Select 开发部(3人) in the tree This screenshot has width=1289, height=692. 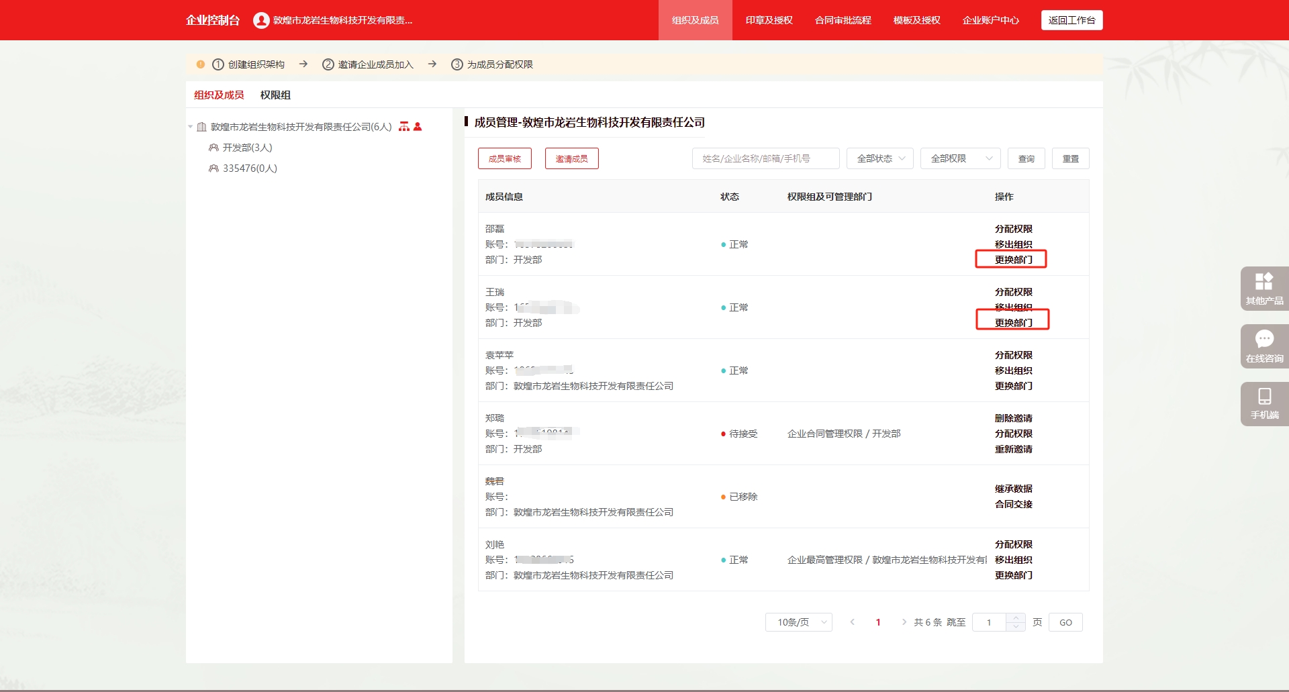pyautogui.click(x=247, y=148)
